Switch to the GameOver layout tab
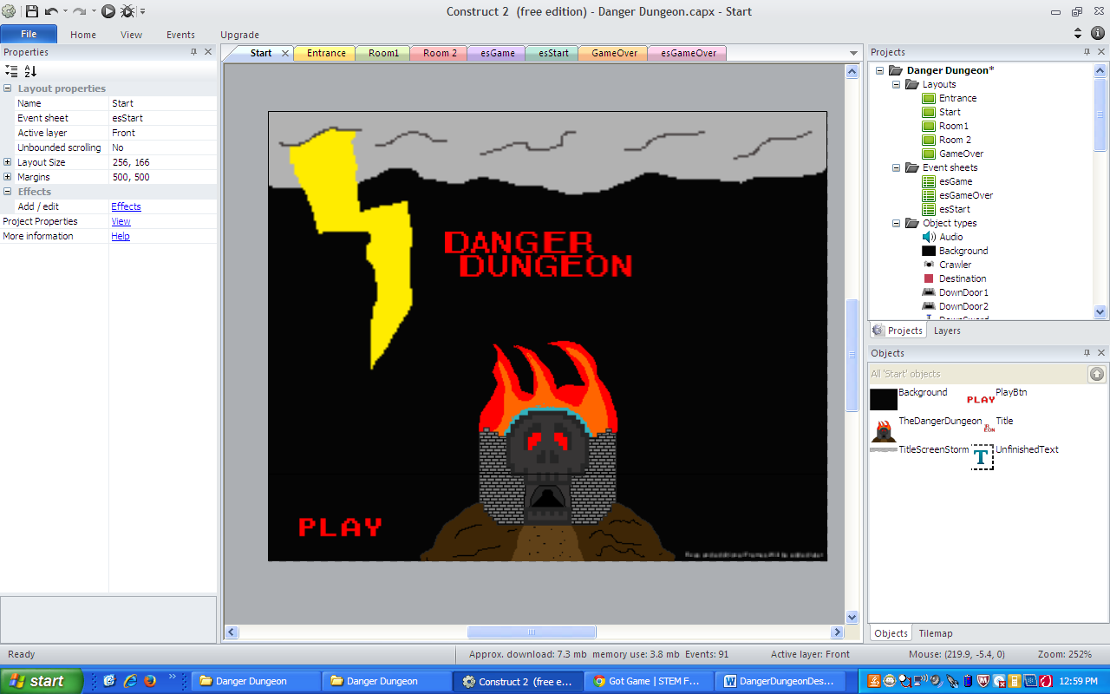This screenshot has height=694, width=1110. (614, 53)
